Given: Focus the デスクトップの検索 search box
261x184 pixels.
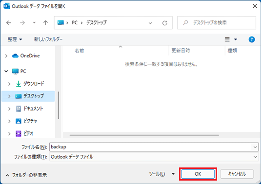Looking at the screenshot, I should (217, 22).
